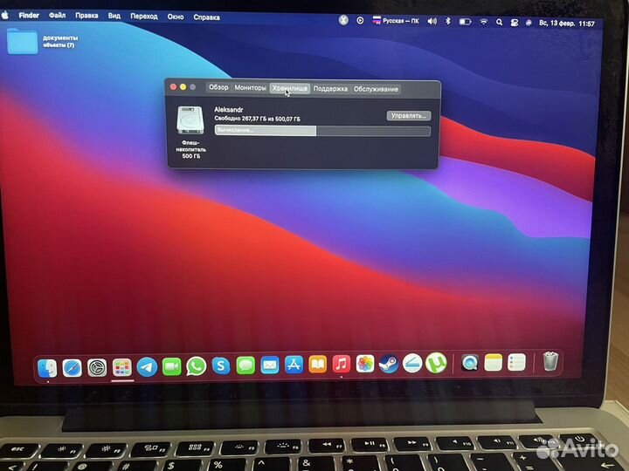Switch to the Обзор tab
This screenshot has width=629, height=471.
tap(218, 87)
